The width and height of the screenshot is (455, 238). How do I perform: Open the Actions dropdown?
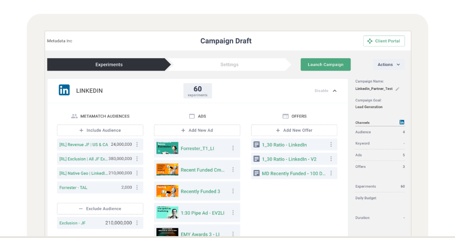(x=389, y=65)
